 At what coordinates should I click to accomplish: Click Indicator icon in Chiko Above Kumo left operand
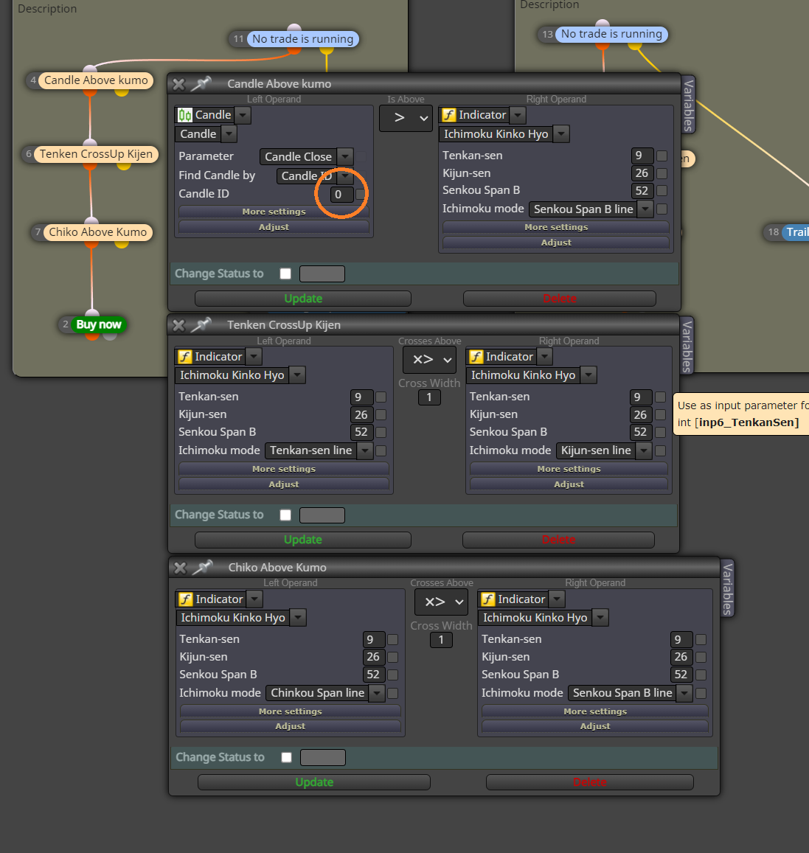186,599
